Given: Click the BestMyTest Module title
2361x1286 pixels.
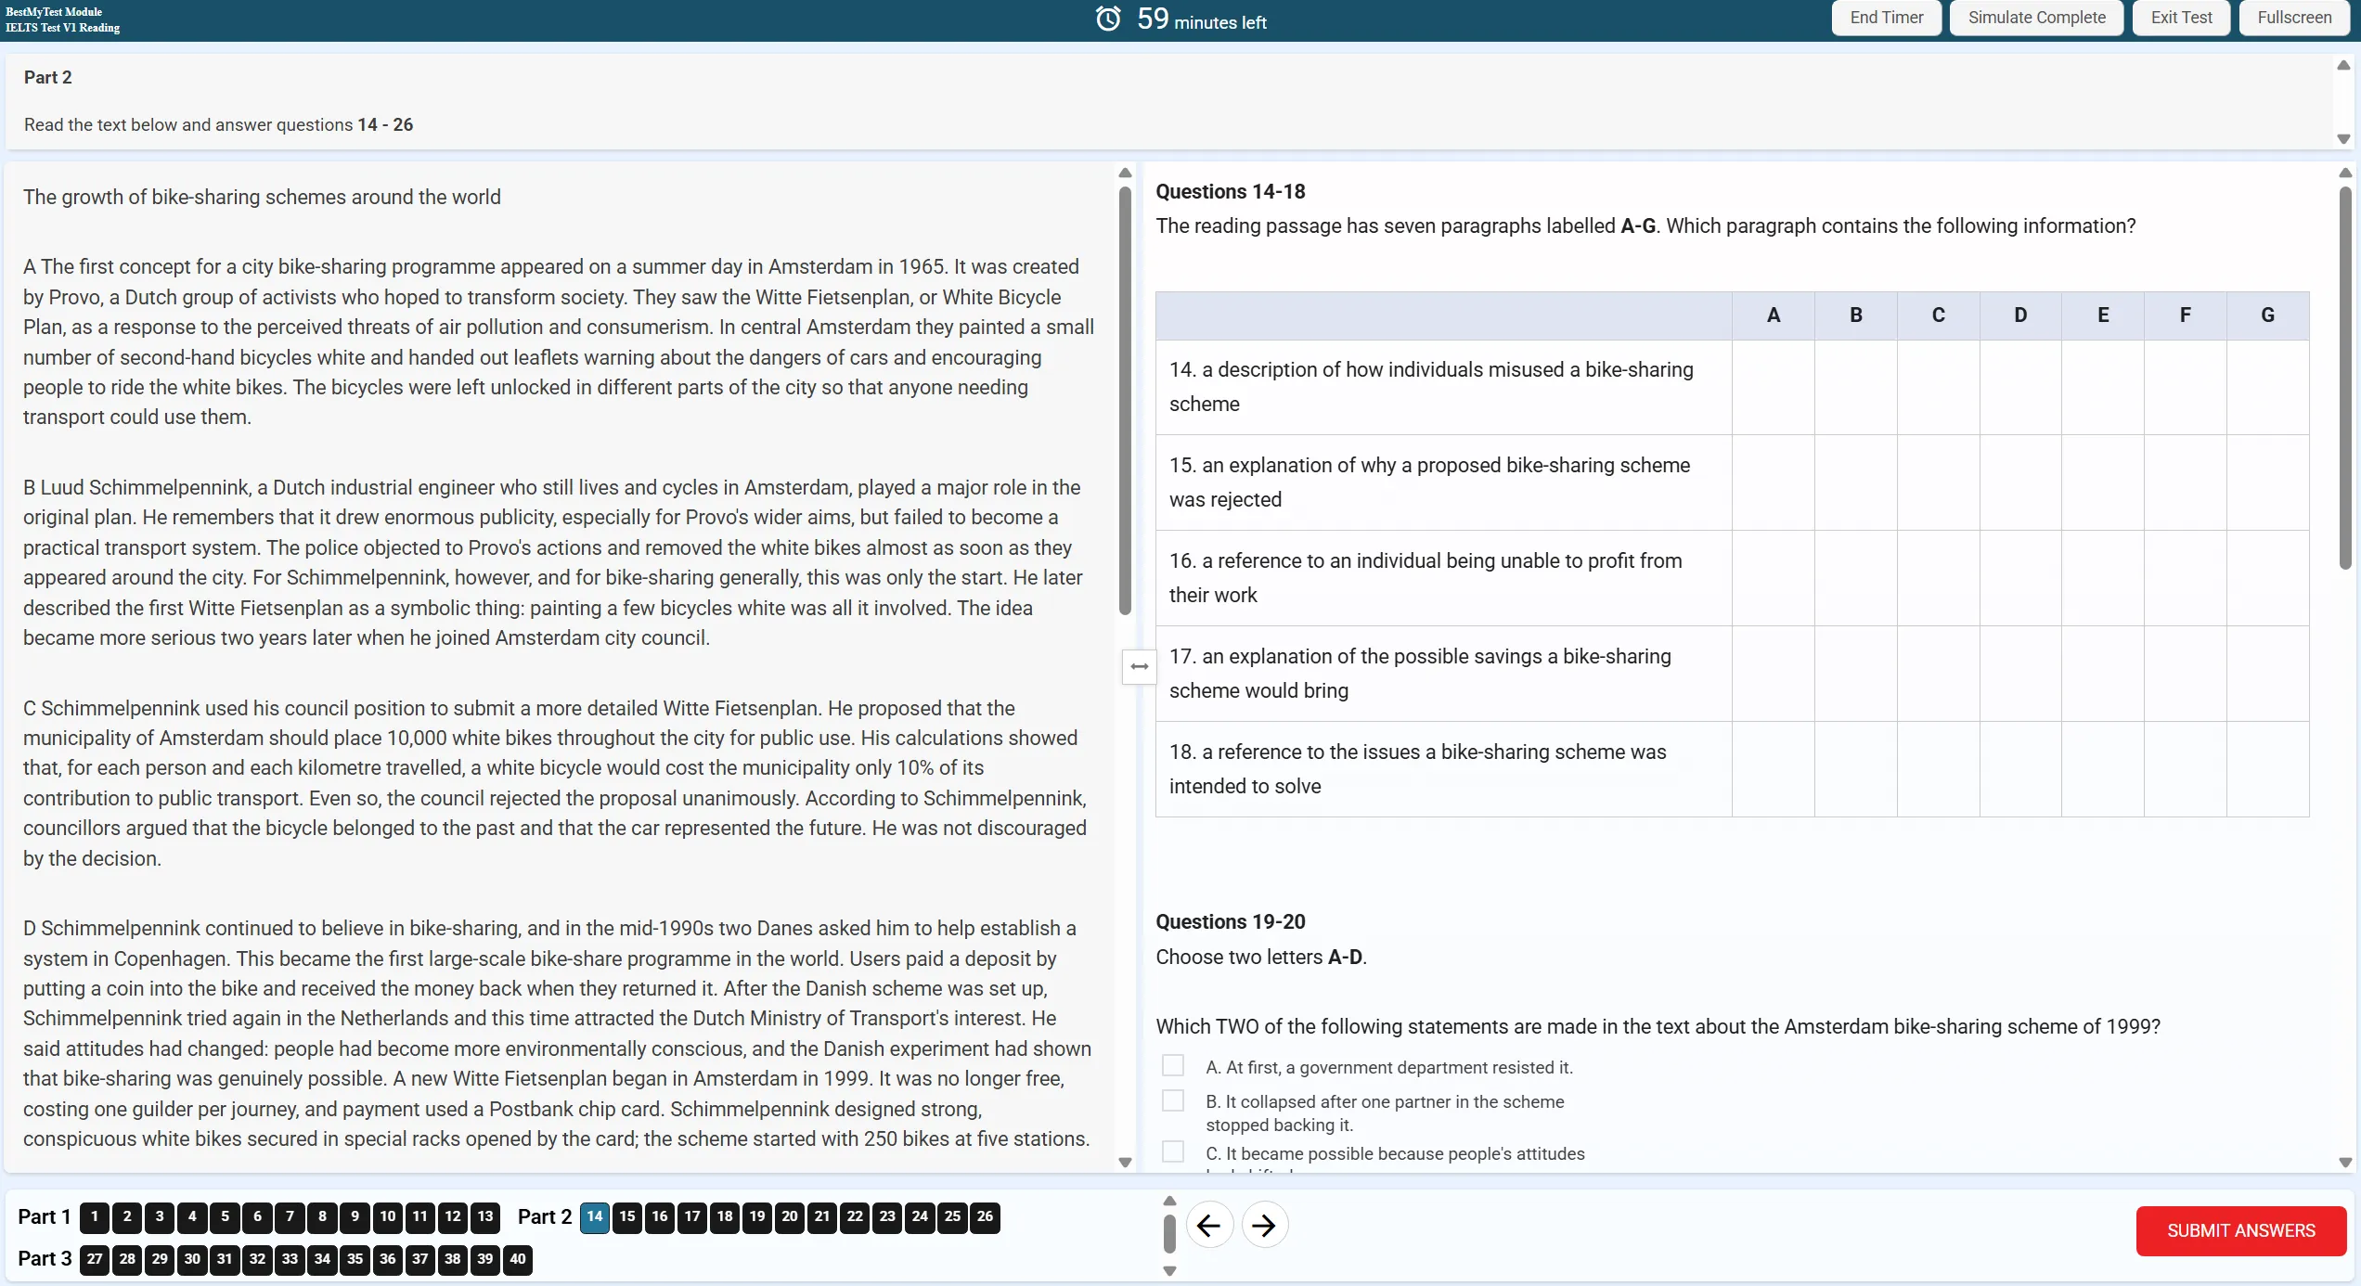Looking at the screenshot, I should click(x=54, y=12).
